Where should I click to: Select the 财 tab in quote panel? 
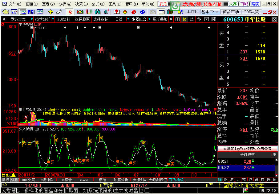pos(231,180)
